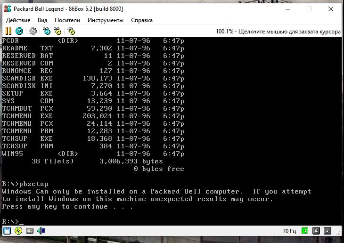Click the mouse capture hint text in toolbar
The width and height of the screenshot is (344, 243).
click(278, 32)
